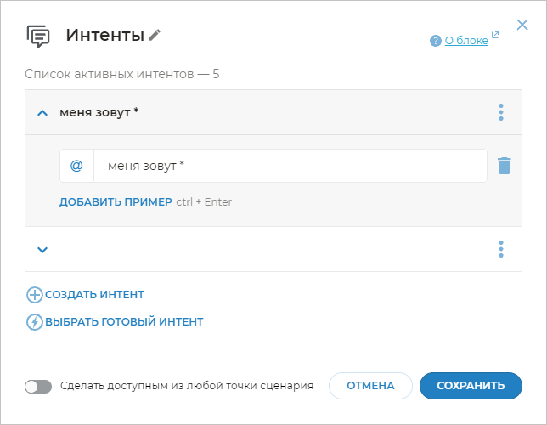
Task: Click "ДОБАВИТЬ ПРИМЕР" to add example
Action: [116, 202]
